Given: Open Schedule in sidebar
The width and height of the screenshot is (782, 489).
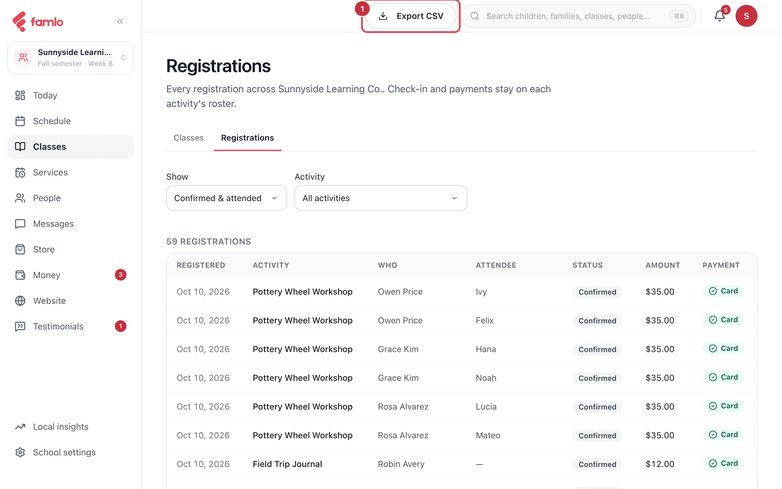Looking at the screenshot, I should coord(71,121).
